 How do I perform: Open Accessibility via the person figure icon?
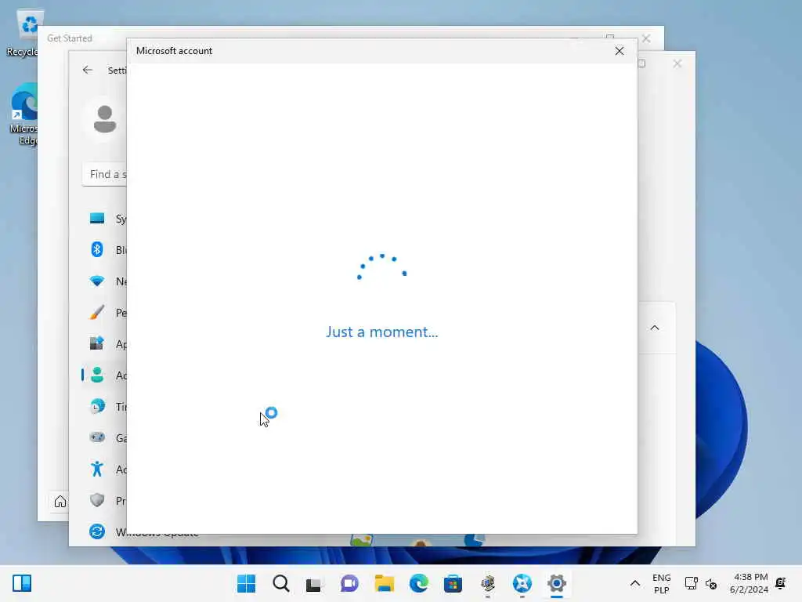[x=96, y=469]
